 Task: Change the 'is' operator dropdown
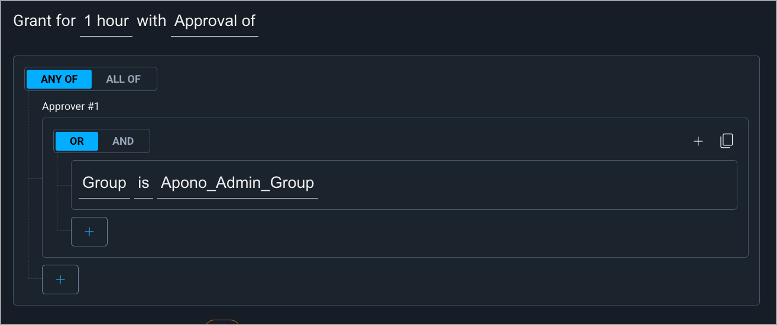[144, 183]
